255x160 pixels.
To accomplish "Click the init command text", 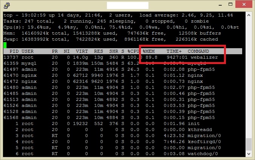I will [x=194, y=123].
